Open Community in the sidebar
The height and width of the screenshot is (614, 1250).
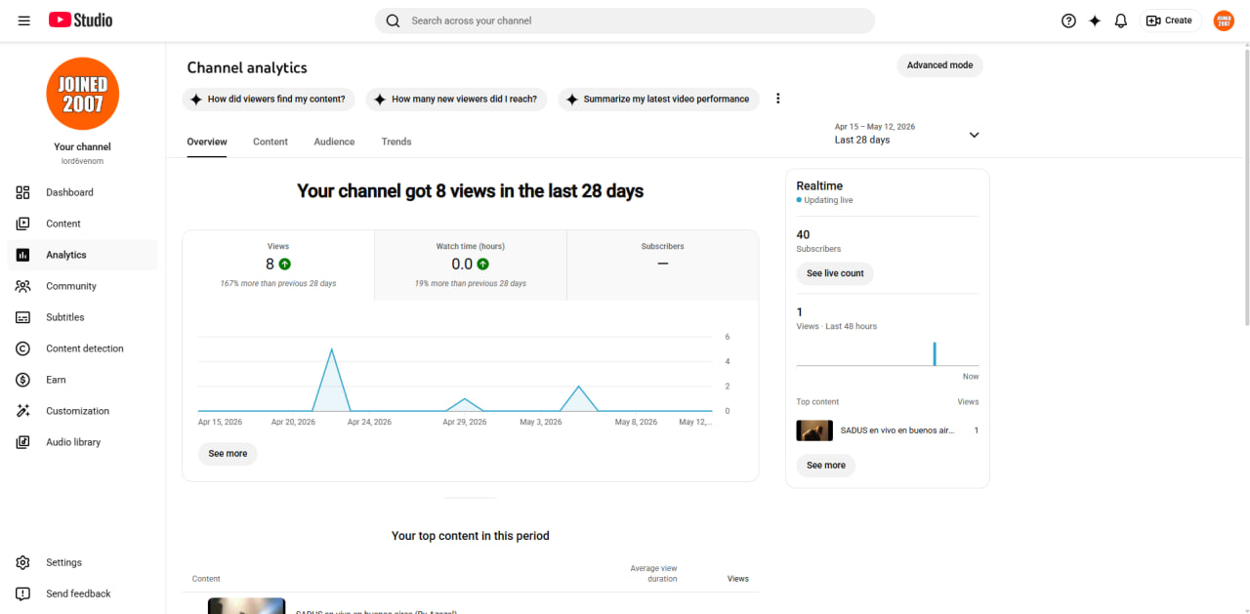click(83, 286)
